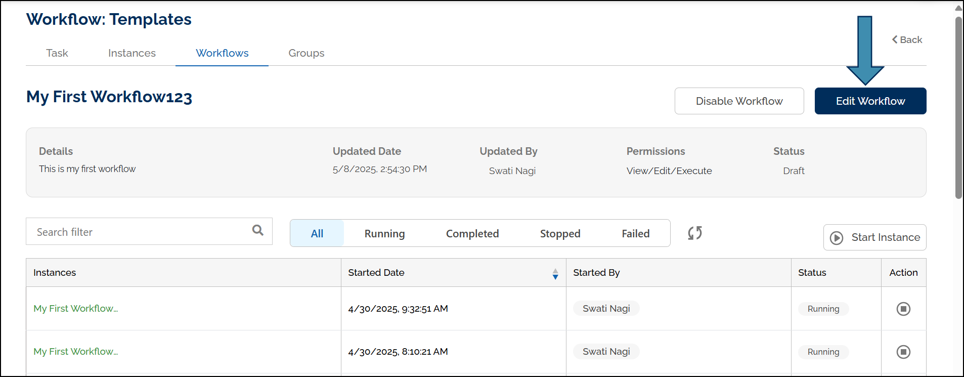
Task: Stop the 8:10:21 AM running instance
Action: coord(903,352)
